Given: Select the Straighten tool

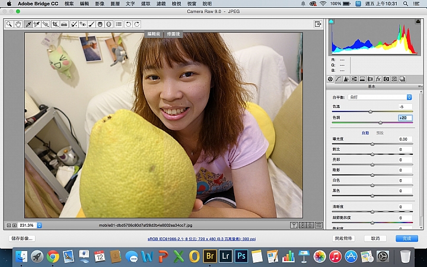Looking at the screenshot, I should (x=64, y=24).
